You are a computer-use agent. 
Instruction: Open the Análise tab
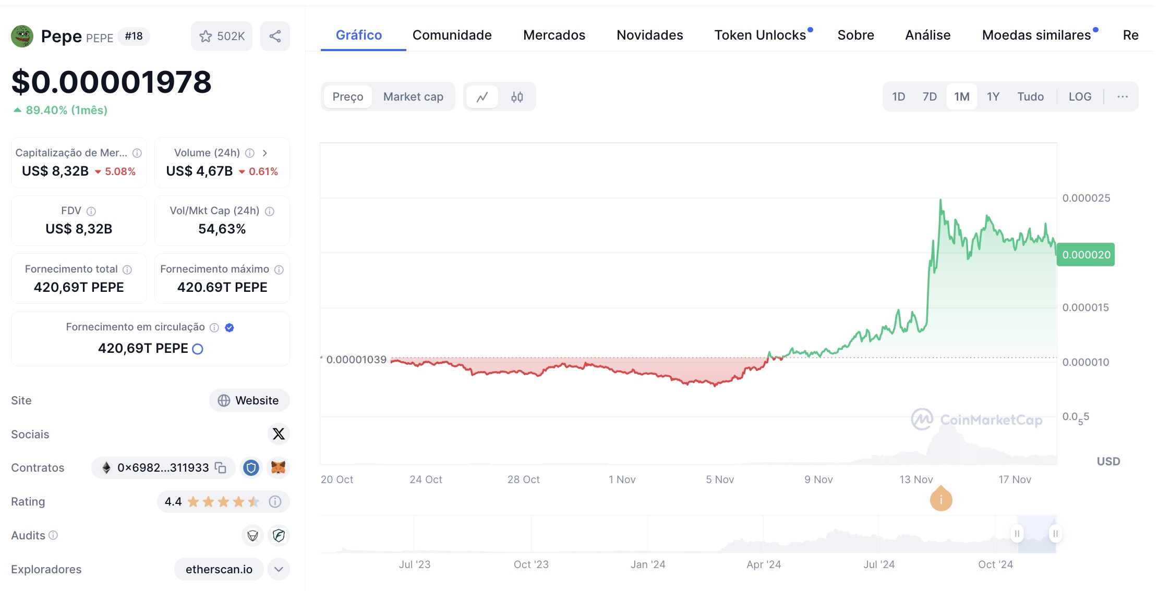[928, 35]
